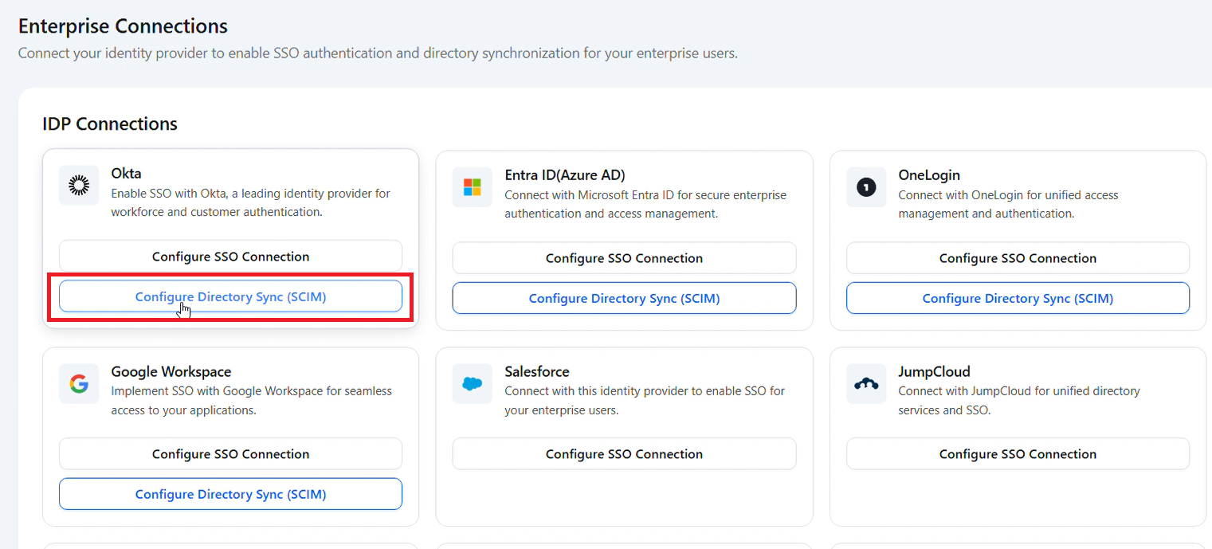Configure SSO Connection for Salesforce
Screen dimensions: 1212x549
pos(624,454)
